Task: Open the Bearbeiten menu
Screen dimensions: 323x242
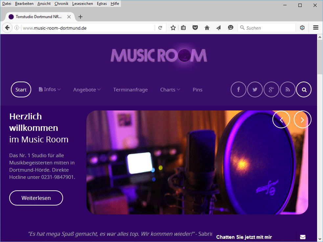Action: [24, 4]
